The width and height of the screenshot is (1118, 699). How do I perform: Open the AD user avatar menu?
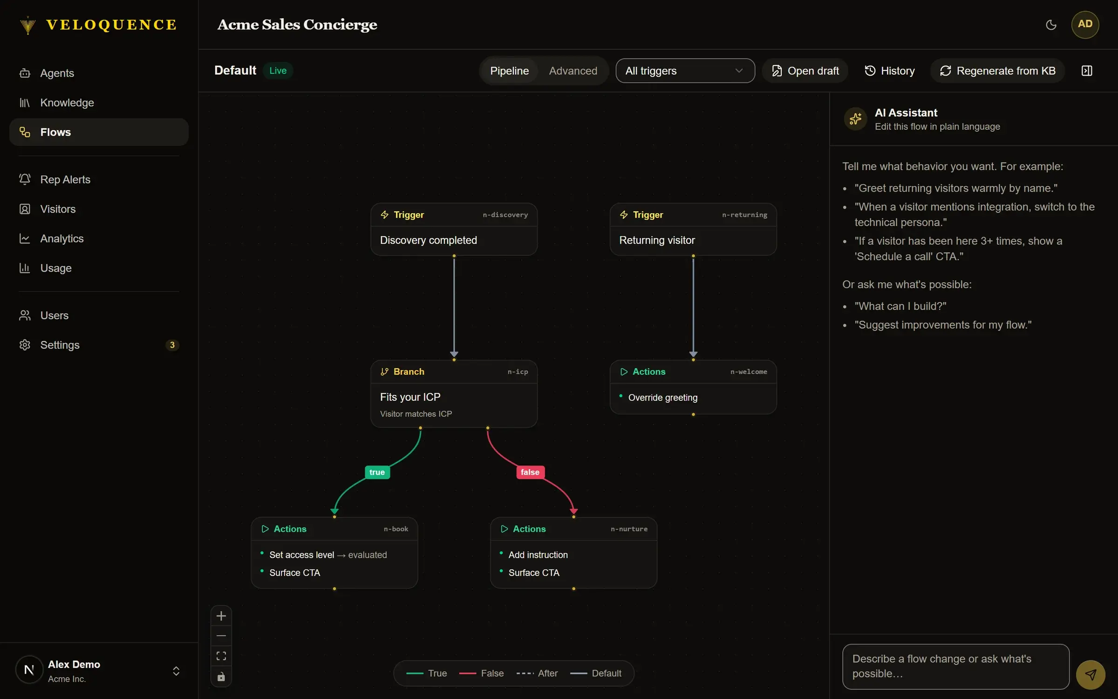[1085, 24]
